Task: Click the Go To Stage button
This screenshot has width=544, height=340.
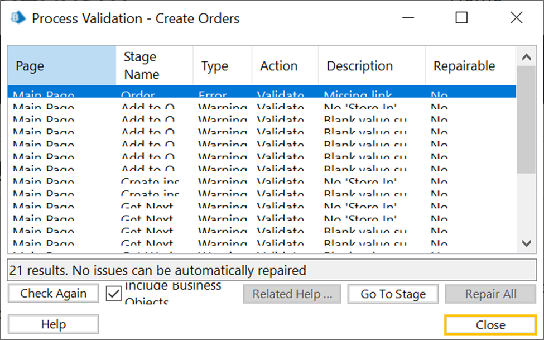Action: (393, 294)
